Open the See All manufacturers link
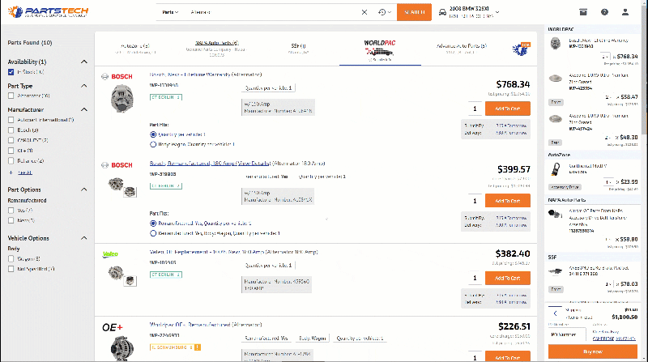 click(25, 172)
